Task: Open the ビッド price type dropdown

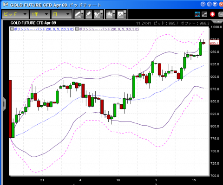Action: (x=15, y=14)
